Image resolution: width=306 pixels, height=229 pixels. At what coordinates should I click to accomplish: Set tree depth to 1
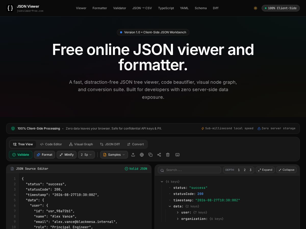(239, 170)
